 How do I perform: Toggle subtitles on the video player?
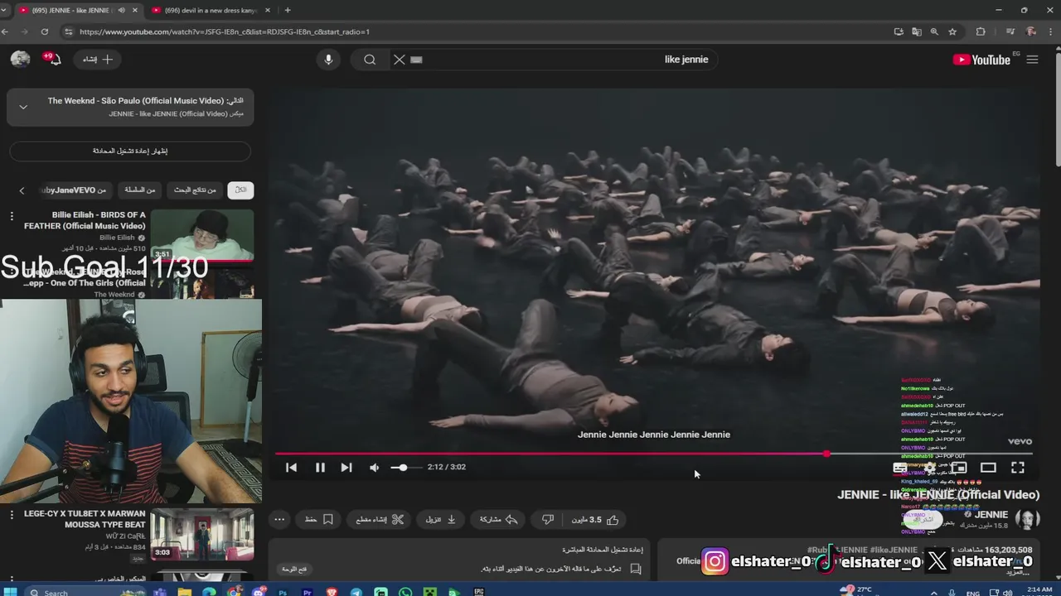pyautogui.click(x=899, y=468)
